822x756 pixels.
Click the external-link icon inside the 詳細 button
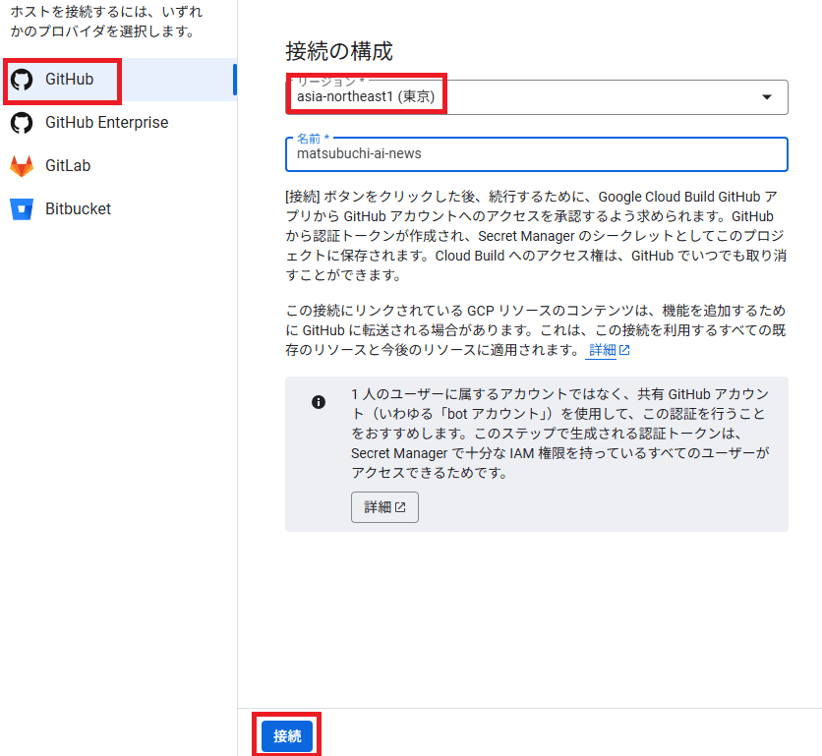click(400, 507)
